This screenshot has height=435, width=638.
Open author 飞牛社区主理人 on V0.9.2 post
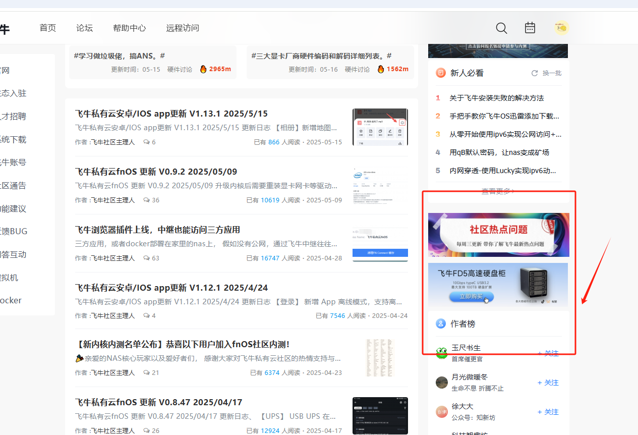pos(112,200)
